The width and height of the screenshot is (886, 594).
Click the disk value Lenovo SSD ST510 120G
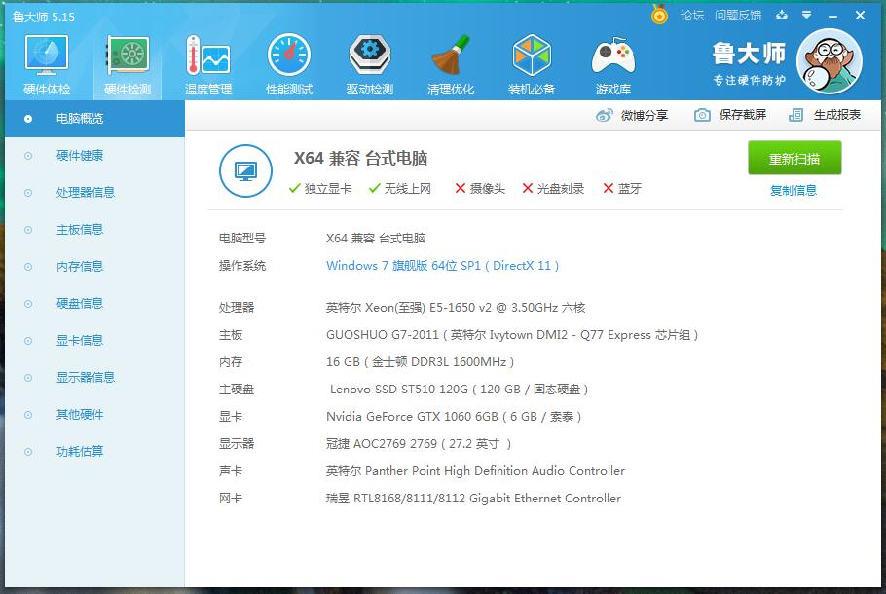459,390
